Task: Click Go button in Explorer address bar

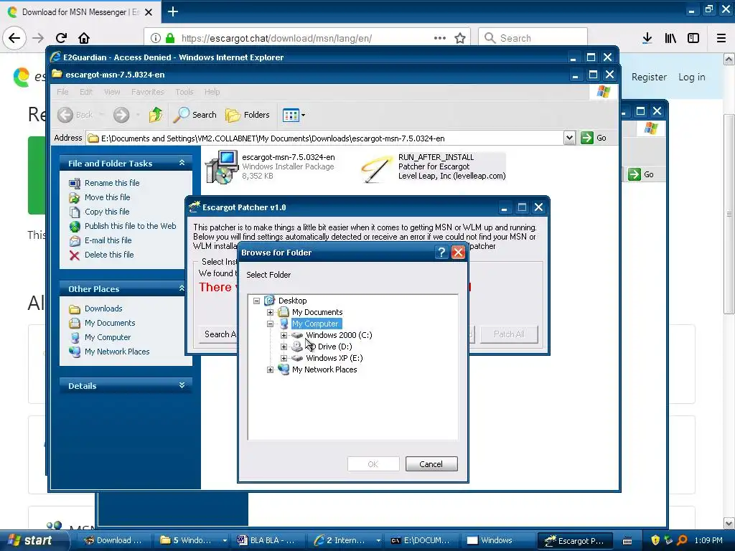Action: coord(594,138)
